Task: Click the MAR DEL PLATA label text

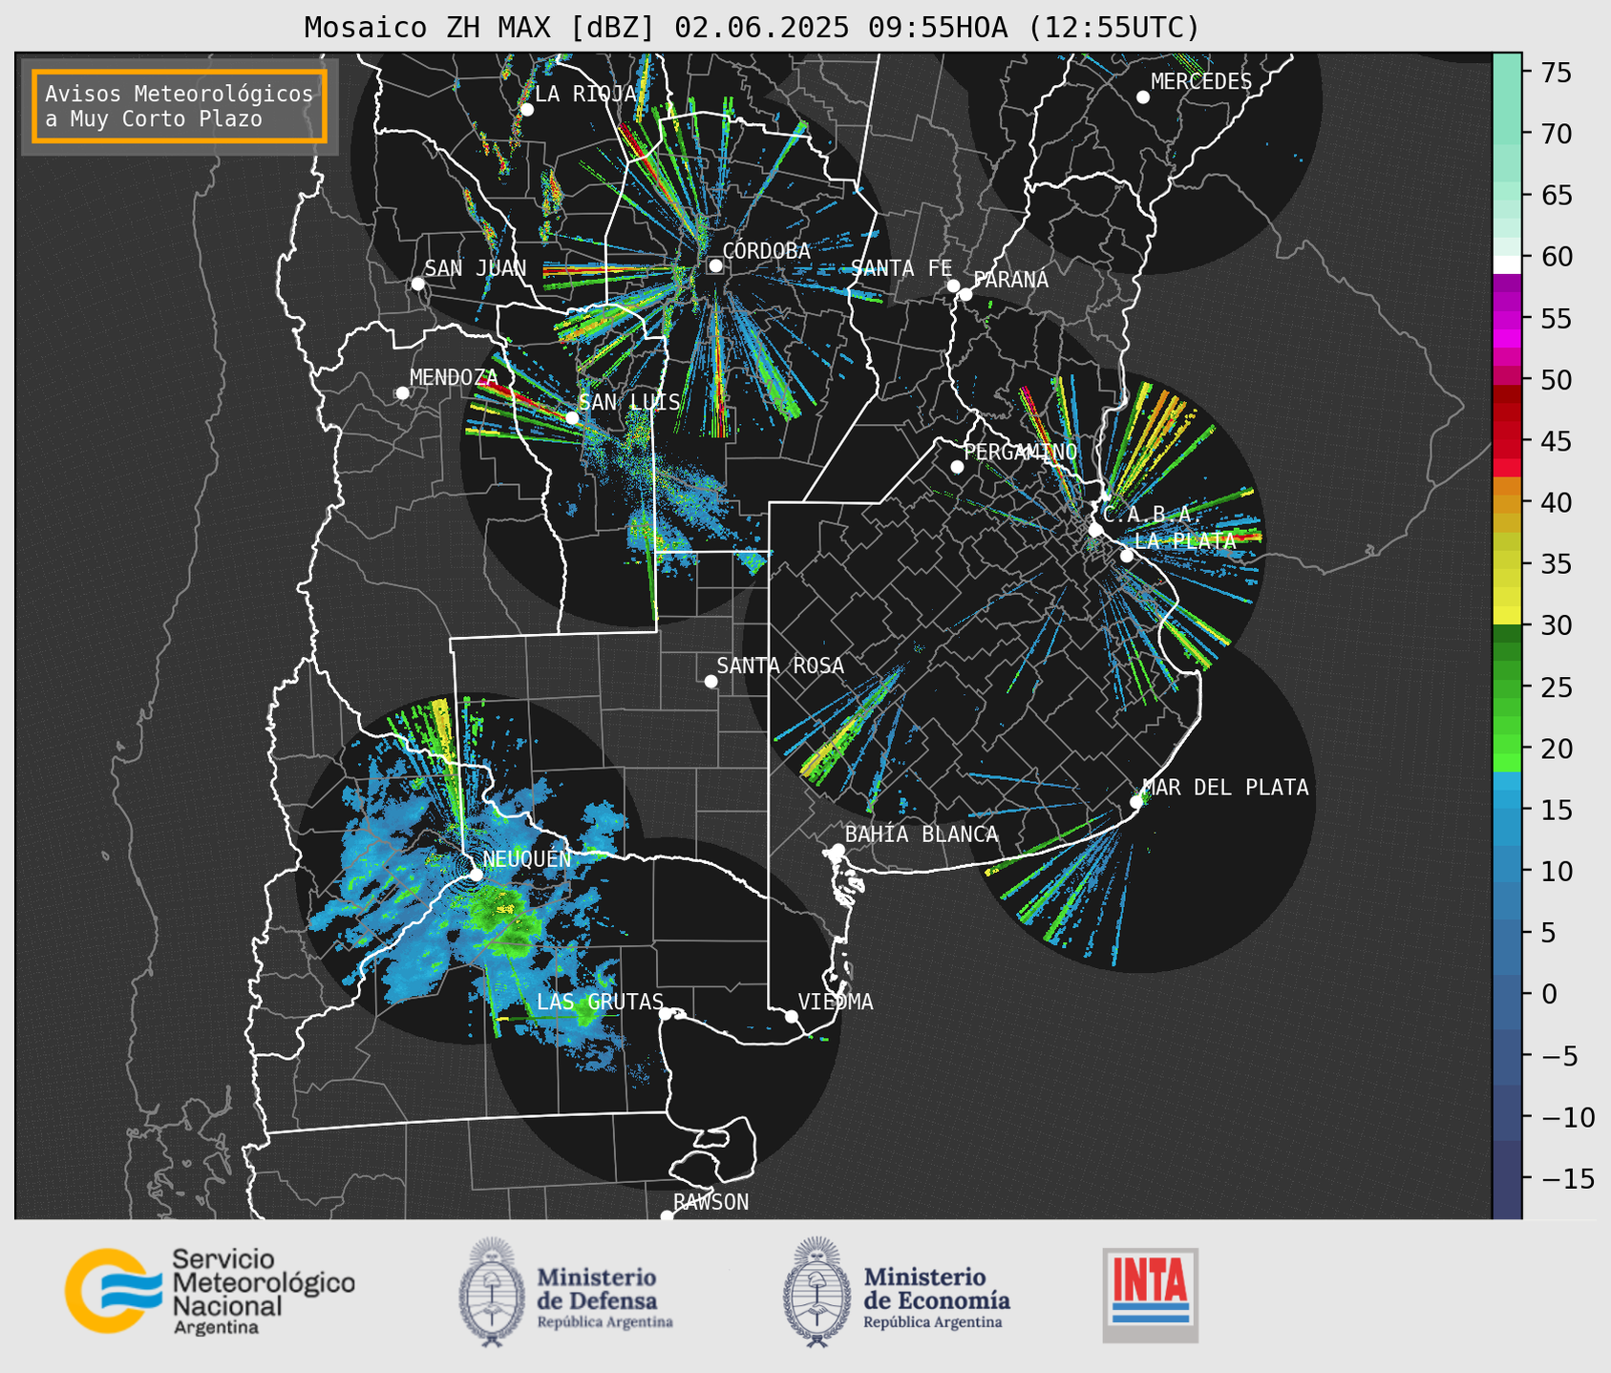Action: coord(1226,788)
